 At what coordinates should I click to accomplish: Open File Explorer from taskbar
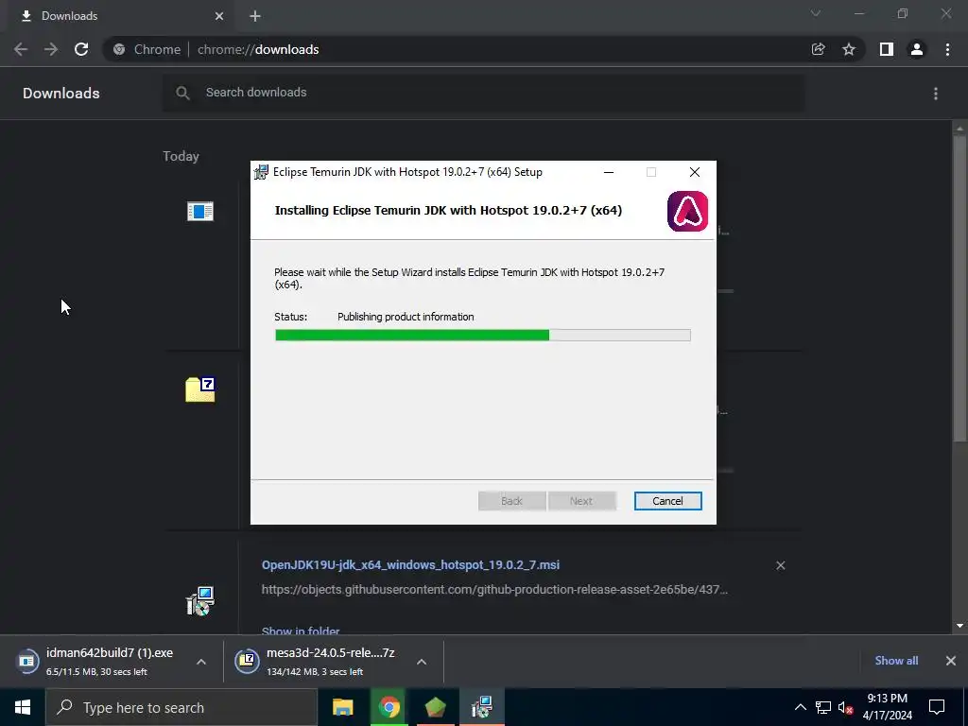[x=342, y=707]
